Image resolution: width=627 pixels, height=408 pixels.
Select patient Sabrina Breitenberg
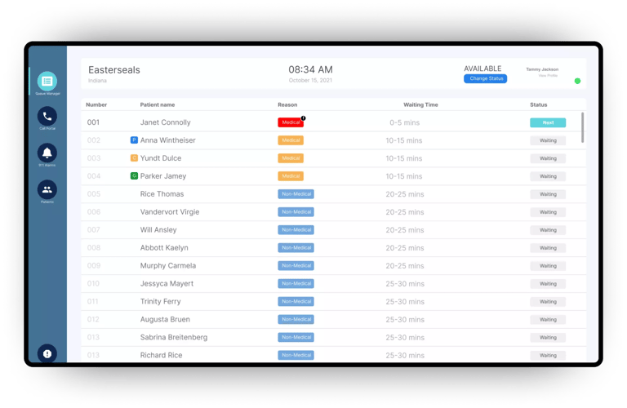174,337
